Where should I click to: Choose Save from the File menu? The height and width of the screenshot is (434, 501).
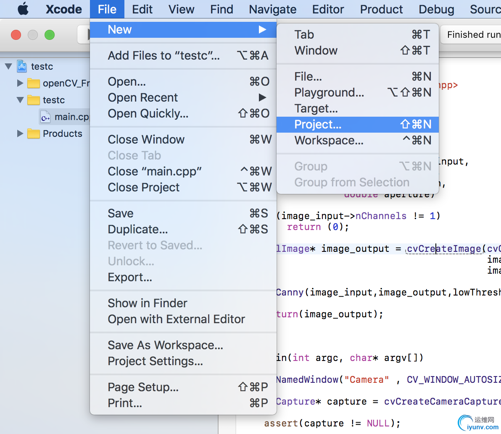pyautogui.click(x=183, y=213)
